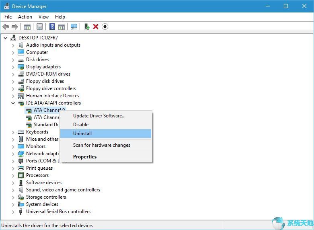The height and width of the screenshot is (230, 314).
Task: Click the Show/Hide Console Tree toolbar icon
Action: (x=27, y=27)
